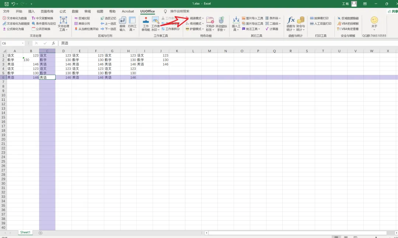Click 图片导入工具

(x=252, y=18)
